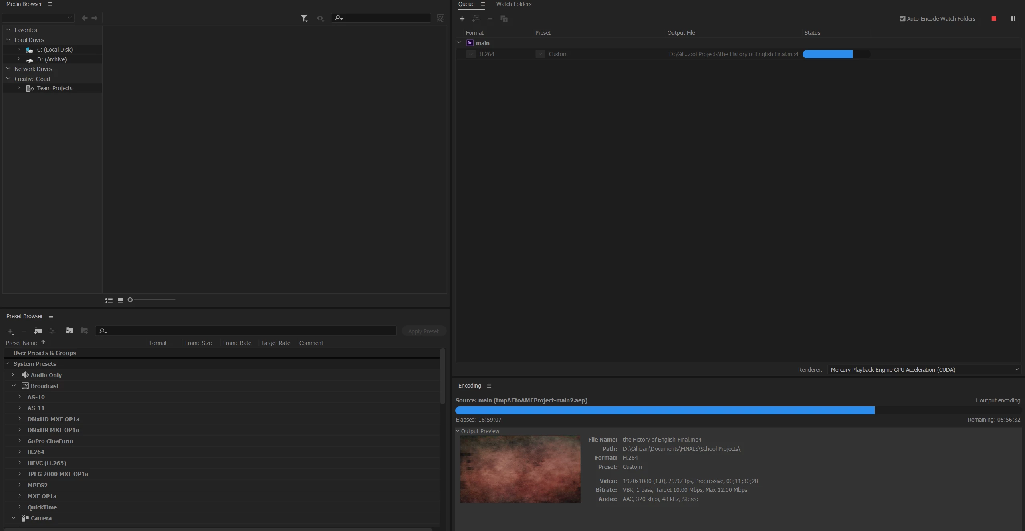The width and height of the screenshot is (1025, 531).
Task: Open the Encoding panel menu
Action: [x=489, y=386]
